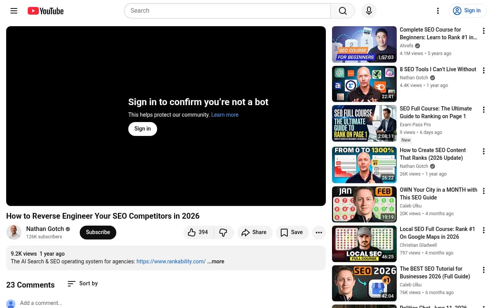Open settings three-dot menu in header
Screen dimensions: 493x308
click(x=438, y=11)
